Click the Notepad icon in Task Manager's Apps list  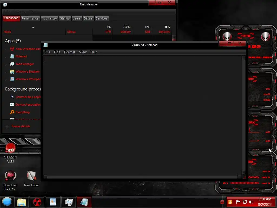click(x=12, y=56)
